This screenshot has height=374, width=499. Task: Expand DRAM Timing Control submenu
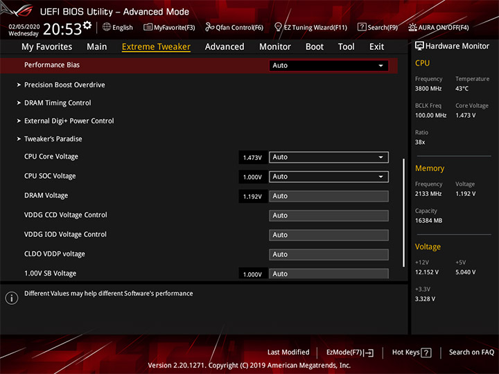(58, 103)
